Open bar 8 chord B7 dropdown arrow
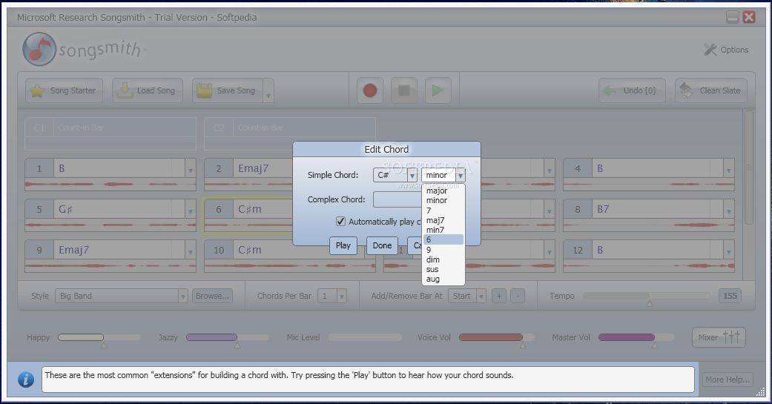This screenshot has width=772, height=404. pyautogui.click(x=729, y=210)
